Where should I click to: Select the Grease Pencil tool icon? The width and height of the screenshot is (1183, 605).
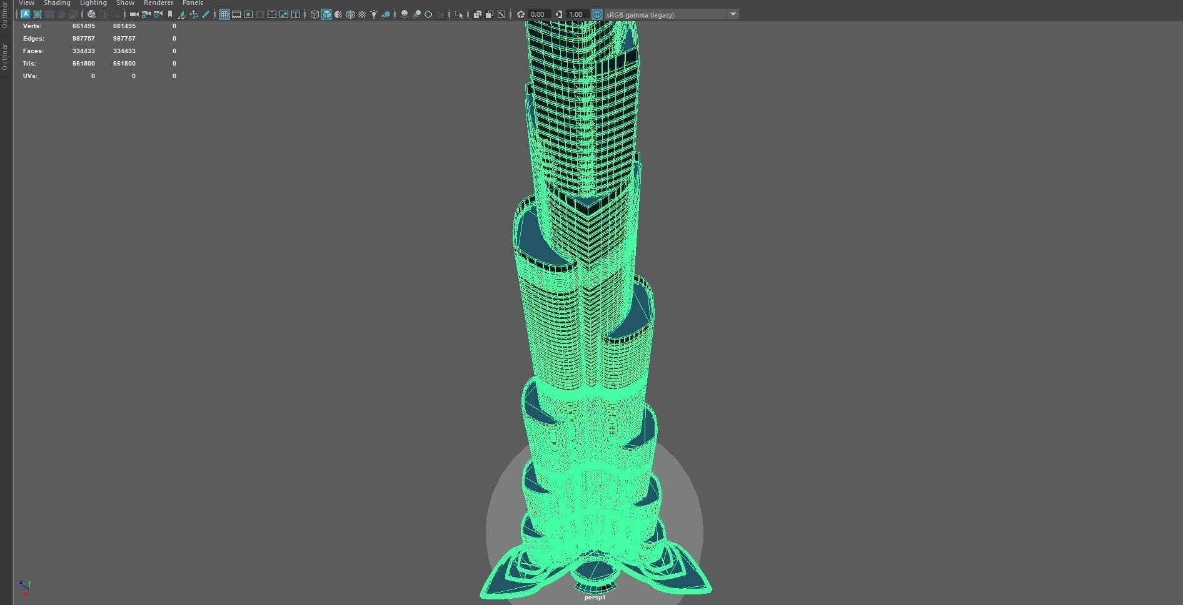(205, 14)
